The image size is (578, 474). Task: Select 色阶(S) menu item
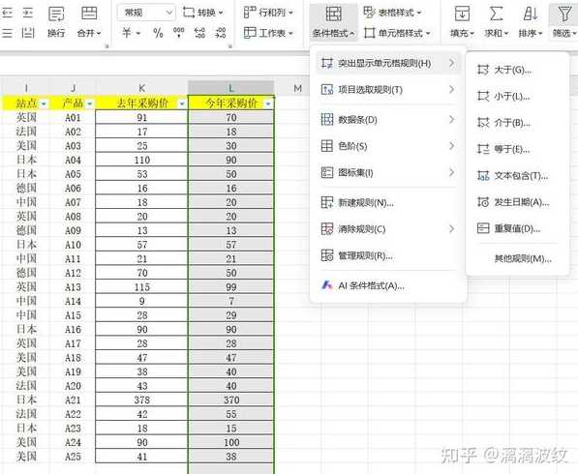tap(388, 146)
